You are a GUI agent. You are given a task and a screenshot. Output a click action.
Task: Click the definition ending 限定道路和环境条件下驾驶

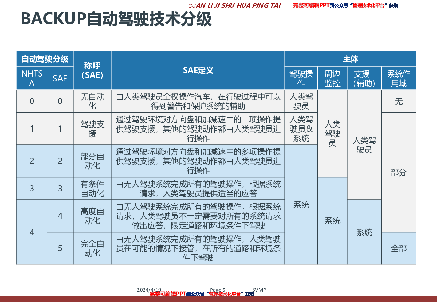coord(198,216)
